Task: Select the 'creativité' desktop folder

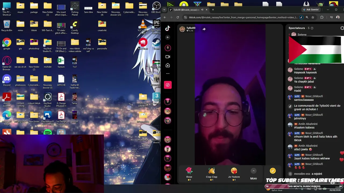Action: [x=102, y=26]
